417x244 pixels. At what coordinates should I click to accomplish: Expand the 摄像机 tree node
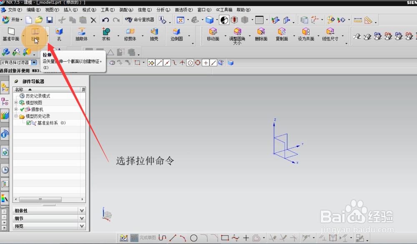(16, 109)
